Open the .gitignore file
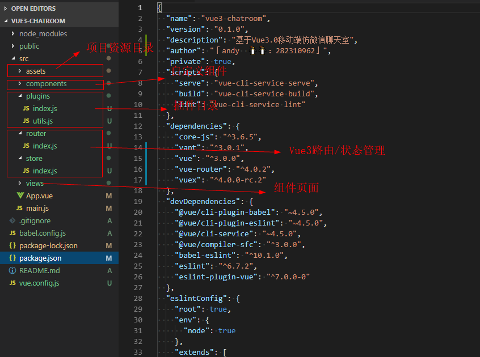Screen dimensions: 480x357 coord(35,220)
